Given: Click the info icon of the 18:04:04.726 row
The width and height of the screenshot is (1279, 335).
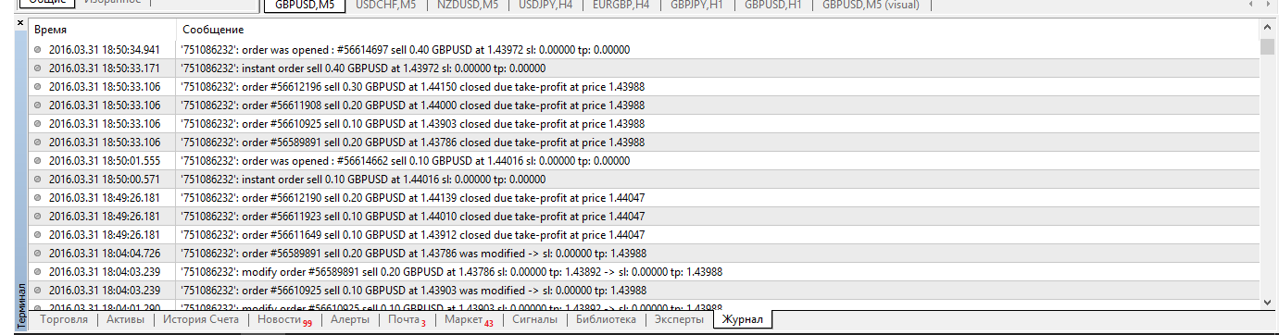Looking at the screenshot, I should point(38,254).
